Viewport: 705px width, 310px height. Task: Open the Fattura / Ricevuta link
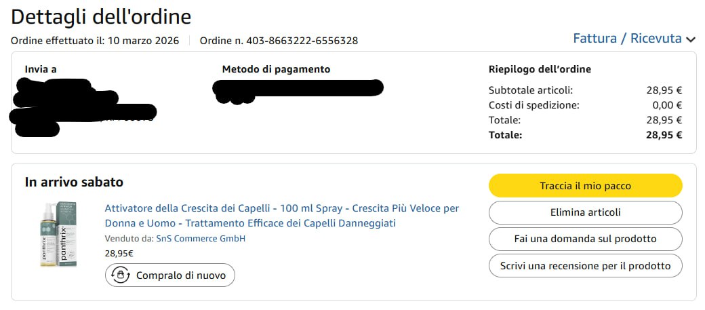[627, 39]
